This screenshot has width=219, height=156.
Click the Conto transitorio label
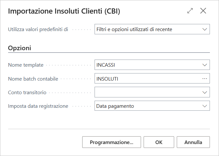click(27, 93)
